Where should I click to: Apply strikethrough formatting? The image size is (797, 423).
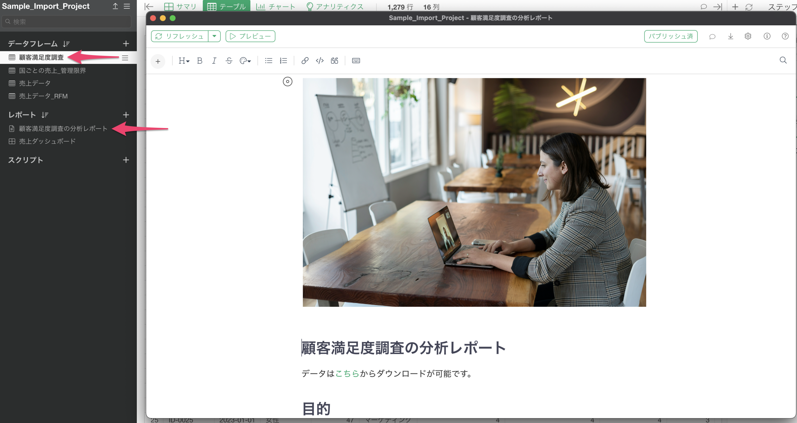tap(229, 61)
